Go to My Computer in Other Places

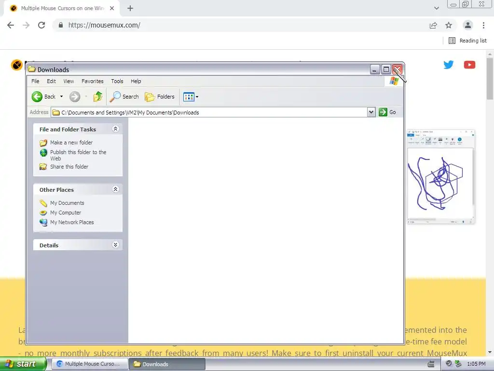66,213
